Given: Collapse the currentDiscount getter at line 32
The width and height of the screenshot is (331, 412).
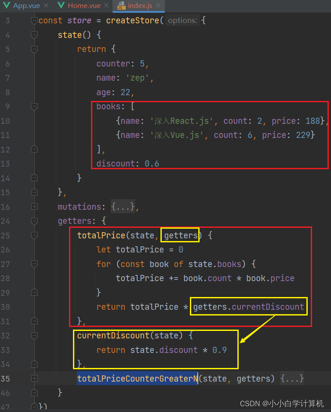Looking at the screenshot, I should 34,335.
